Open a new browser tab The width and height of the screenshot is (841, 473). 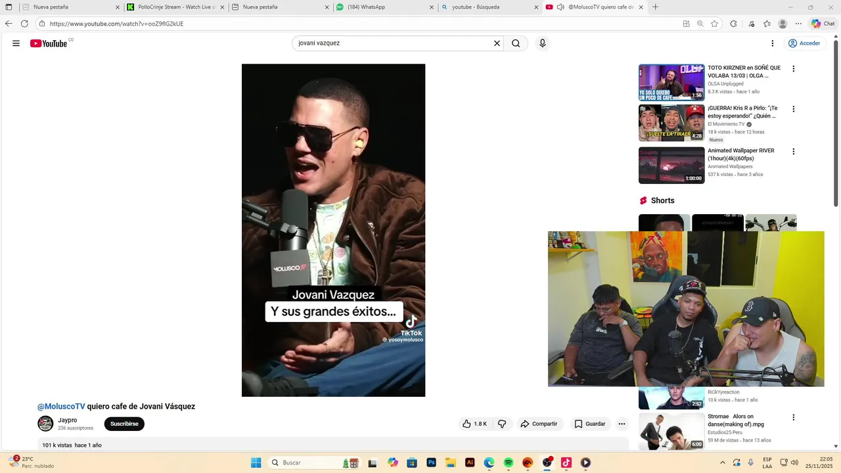click(655, 7)
